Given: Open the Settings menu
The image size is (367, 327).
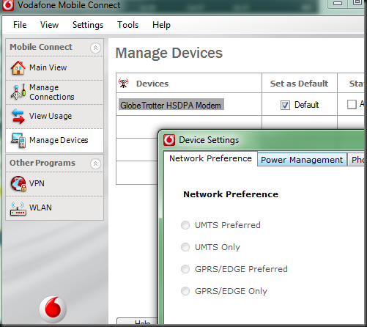Looking at the screenshot, I should click(x=88, y=25).
